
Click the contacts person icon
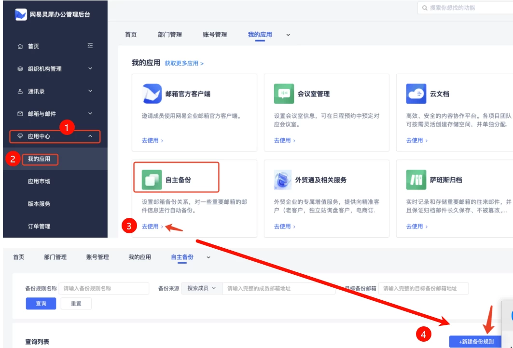[20, 92]
